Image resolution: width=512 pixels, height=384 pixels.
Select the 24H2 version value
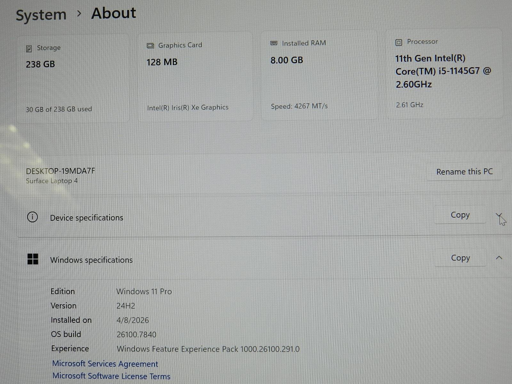pyautogui.click(x=126, y=306)
